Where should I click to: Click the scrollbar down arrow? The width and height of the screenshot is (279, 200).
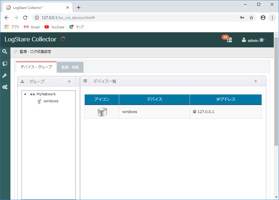point(276,197)
